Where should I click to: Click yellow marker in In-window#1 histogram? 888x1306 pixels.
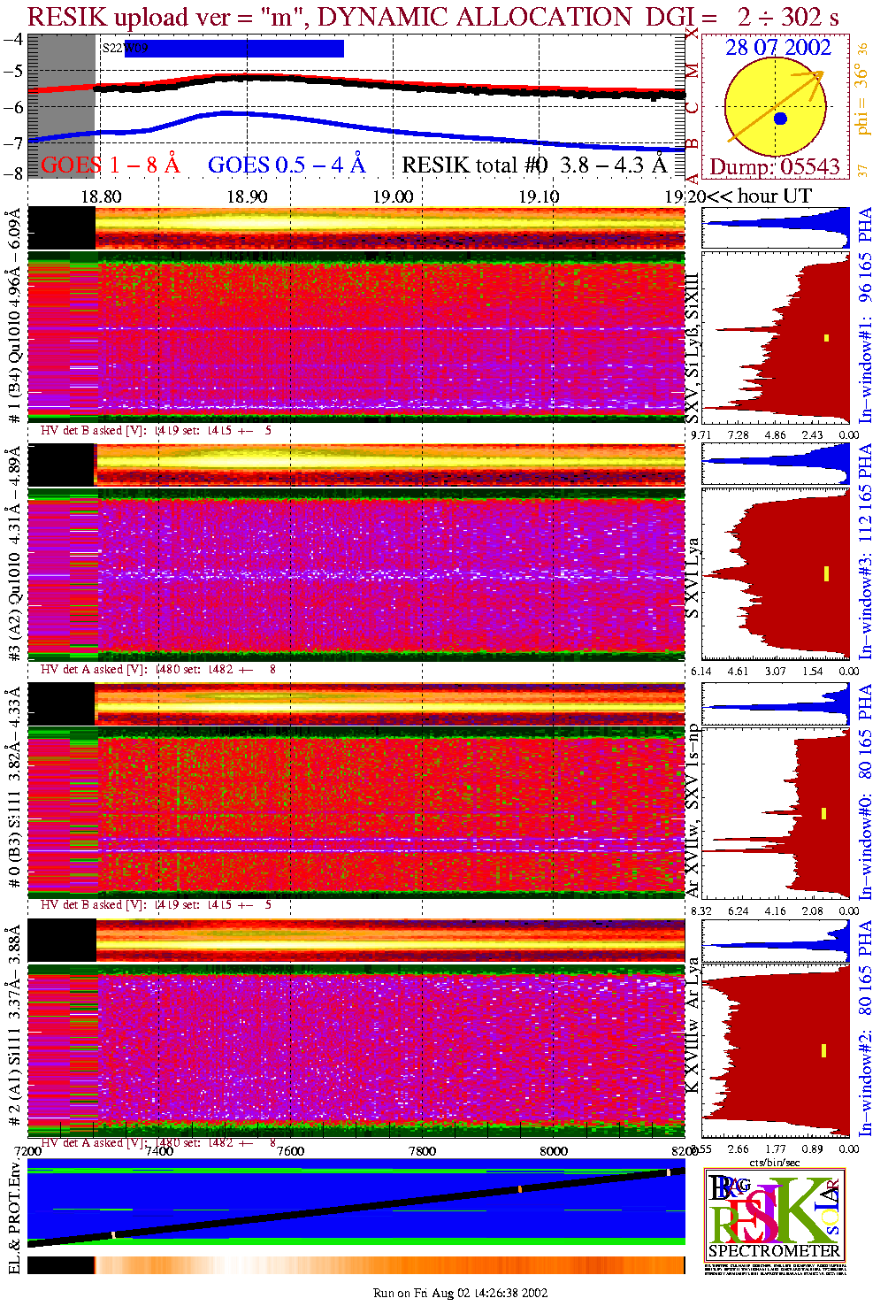pos(826,337)
